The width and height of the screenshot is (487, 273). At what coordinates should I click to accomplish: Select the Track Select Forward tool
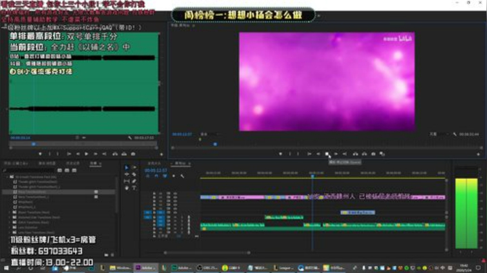click(134, 168)
